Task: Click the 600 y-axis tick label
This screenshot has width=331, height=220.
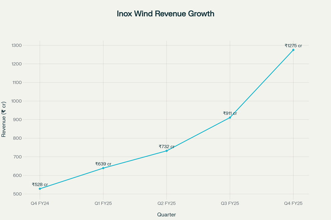Action: pyautogui.click(x=17, y=176)
